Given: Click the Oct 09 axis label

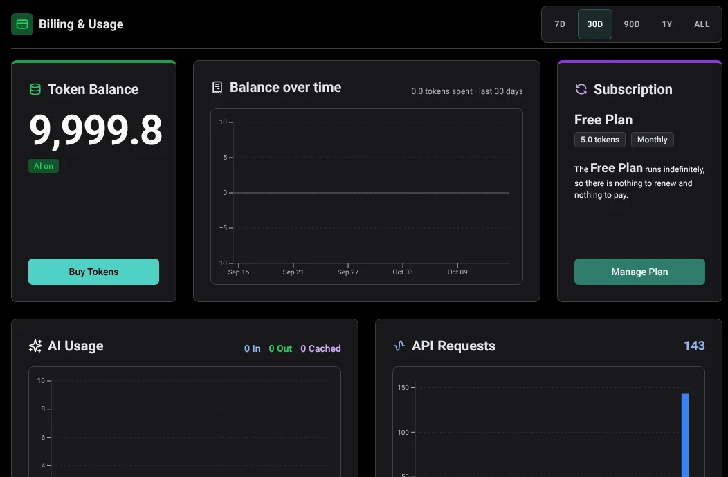Looking at the screenshot, I should click(x=457, y=272).
